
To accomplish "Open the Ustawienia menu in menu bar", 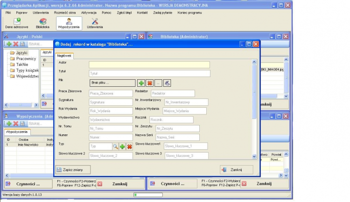I will coord(41,13).
